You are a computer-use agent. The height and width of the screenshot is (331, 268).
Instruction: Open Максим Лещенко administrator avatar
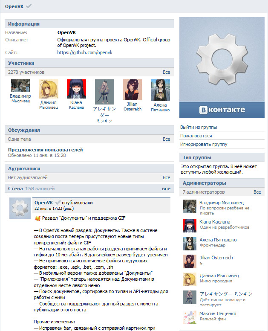189,317
